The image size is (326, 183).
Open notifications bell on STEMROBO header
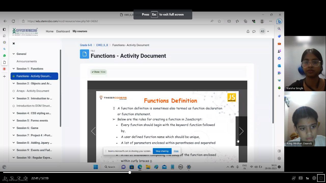point(248,31)
